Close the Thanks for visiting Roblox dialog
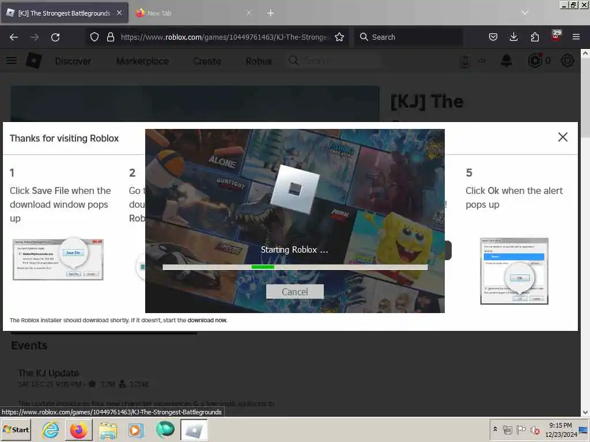 tap(562, 137)
